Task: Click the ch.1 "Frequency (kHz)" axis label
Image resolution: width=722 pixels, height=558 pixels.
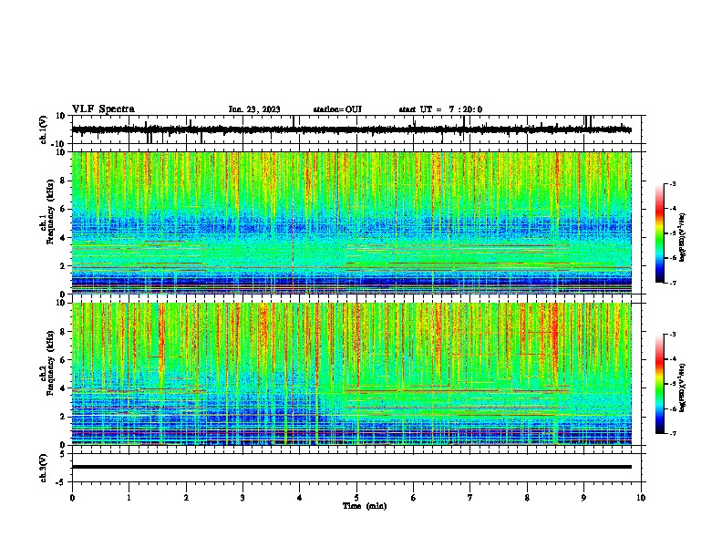Action: tap(50, 212)
